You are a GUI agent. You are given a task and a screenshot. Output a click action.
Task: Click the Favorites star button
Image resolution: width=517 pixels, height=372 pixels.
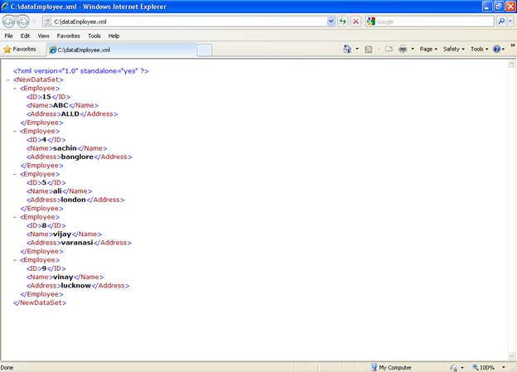pyautogui.click(x=20, y=50)
